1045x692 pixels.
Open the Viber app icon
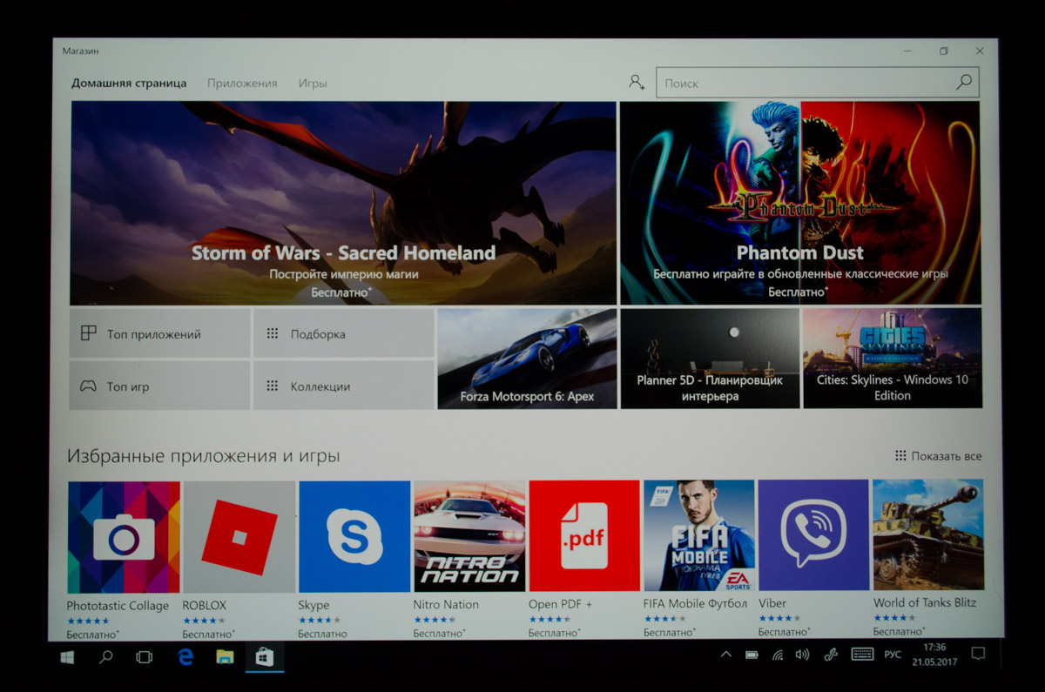pos(813,535)
